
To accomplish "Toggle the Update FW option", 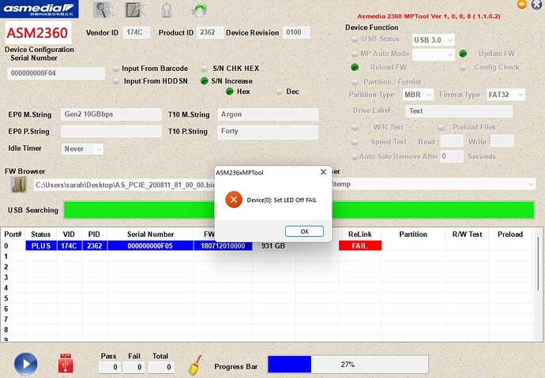I will [463, 54].
